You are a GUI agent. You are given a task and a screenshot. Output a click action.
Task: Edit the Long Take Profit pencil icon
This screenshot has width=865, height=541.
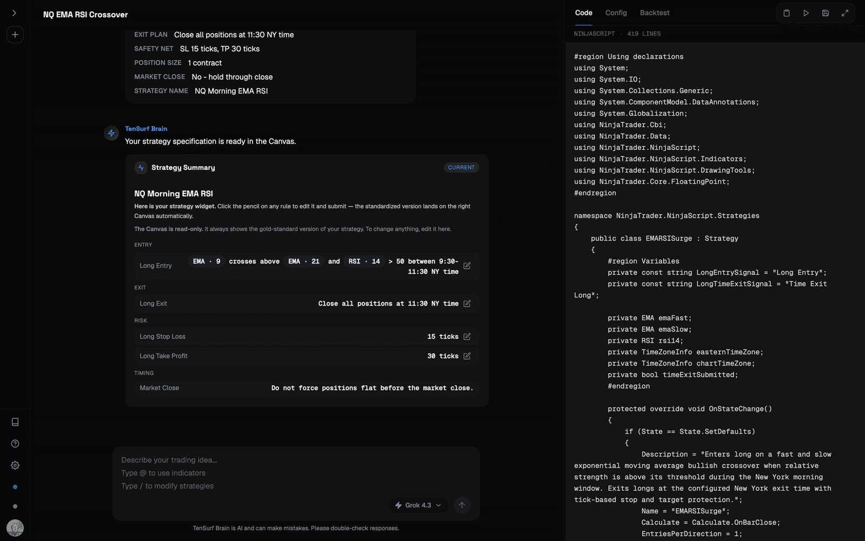click(467, 356)
